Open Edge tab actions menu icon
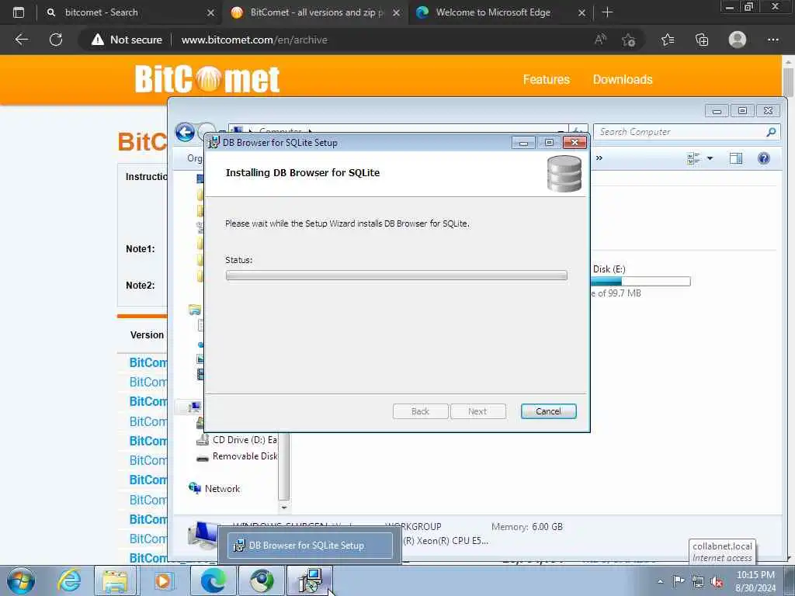The width and height of the screenshot is (795, 596). pyautogui.click(x=19, y=12)
